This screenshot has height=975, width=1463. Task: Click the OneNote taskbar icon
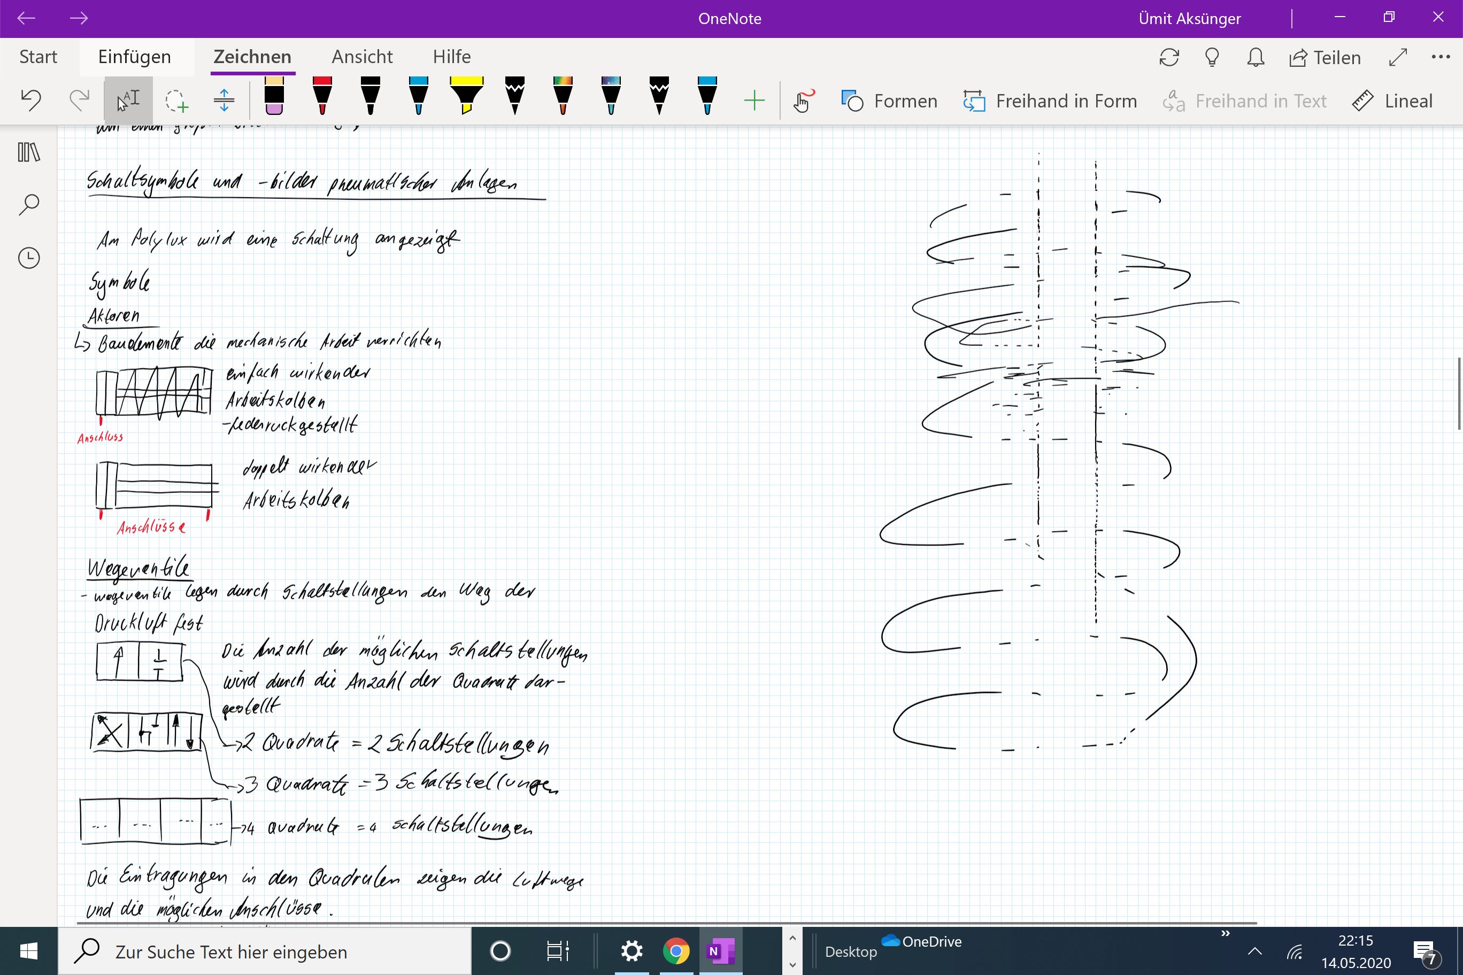click(x=720, y=951)
